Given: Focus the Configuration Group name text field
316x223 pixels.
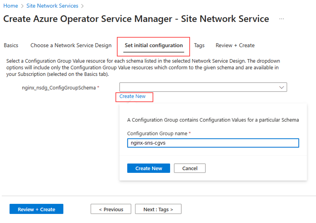Looking at the screenshot, I should 213,143.
